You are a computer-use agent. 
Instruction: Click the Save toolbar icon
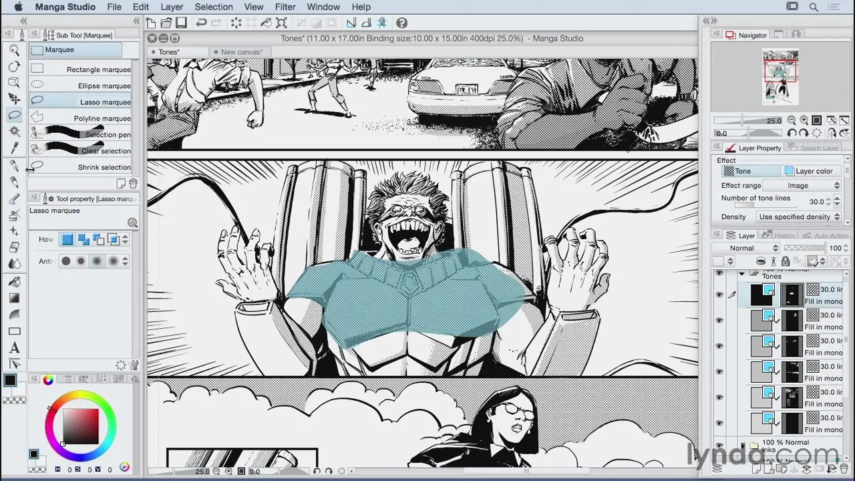pos(180,23)
